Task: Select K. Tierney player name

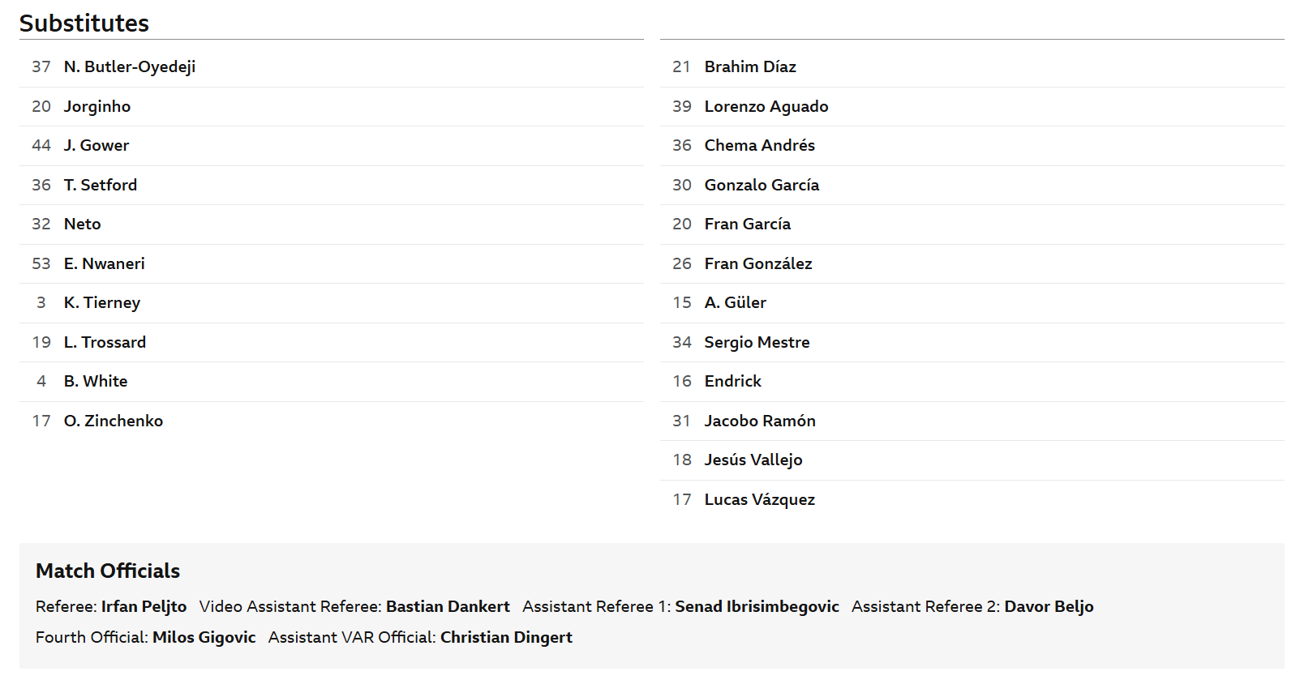Action: (x=102, y=303)
